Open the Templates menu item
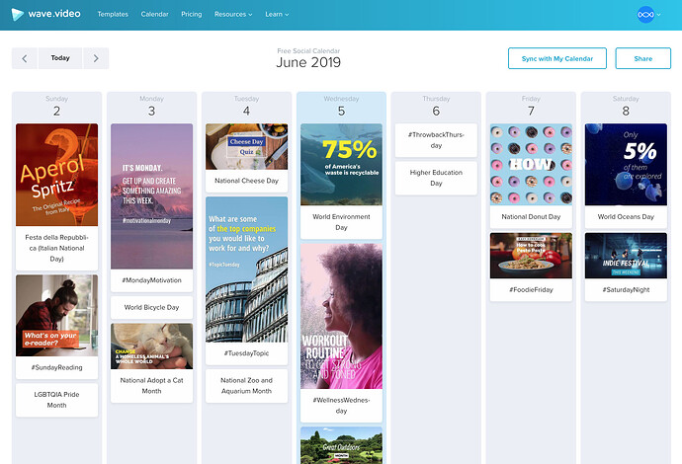The width and height of the screenshot is (682, 464). [x=113, y=15]
